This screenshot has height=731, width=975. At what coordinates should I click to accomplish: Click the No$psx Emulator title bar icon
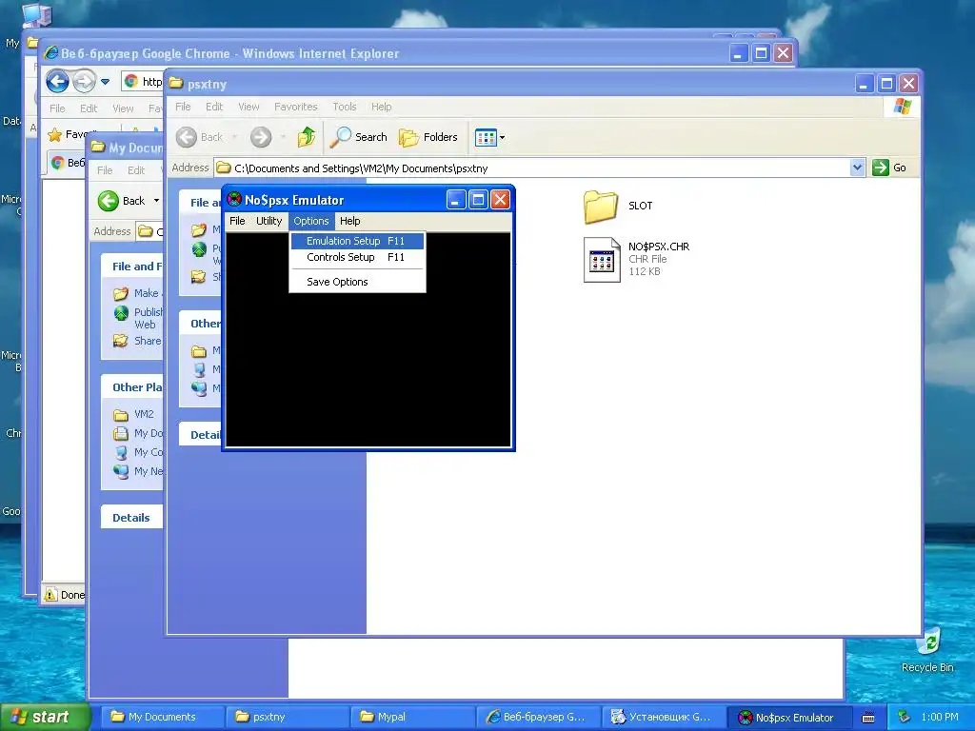click(x=234, y=200)
